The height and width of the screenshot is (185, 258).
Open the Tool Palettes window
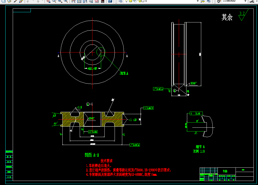(x=85, y=1)
